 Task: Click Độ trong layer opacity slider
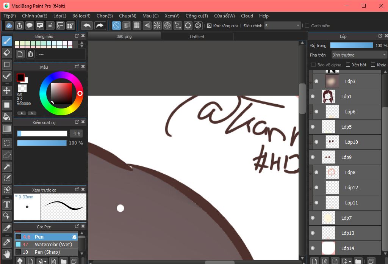coord(351,45)
